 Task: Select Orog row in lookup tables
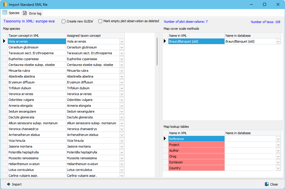(x=197, y=156)
